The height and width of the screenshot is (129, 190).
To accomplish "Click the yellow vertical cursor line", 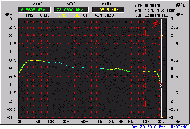I will (x=162, y=68).
